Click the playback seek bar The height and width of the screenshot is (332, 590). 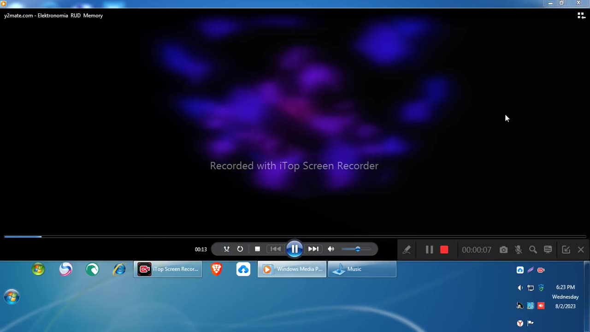pyautogui.click(x=295, y=237)
